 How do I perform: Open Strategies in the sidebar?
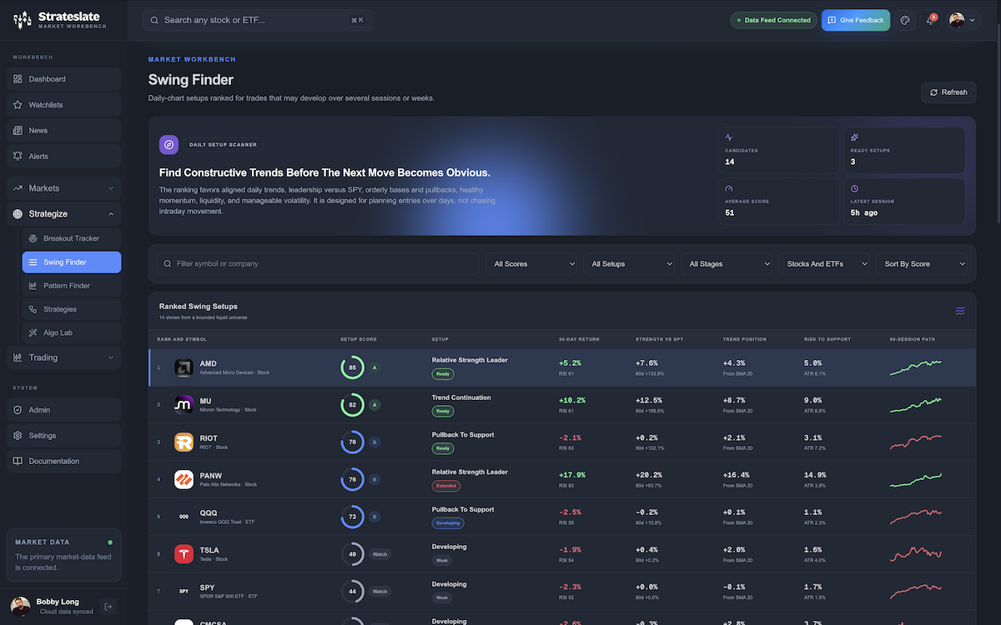coord(72,309)
